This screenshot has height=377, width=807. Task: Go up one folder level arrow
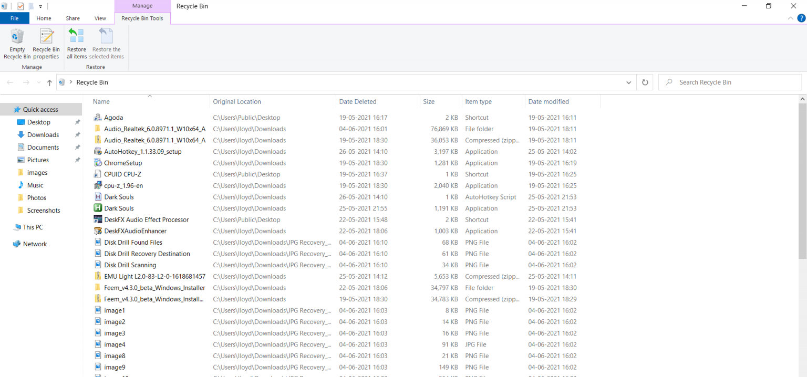[x=49, y=82]
